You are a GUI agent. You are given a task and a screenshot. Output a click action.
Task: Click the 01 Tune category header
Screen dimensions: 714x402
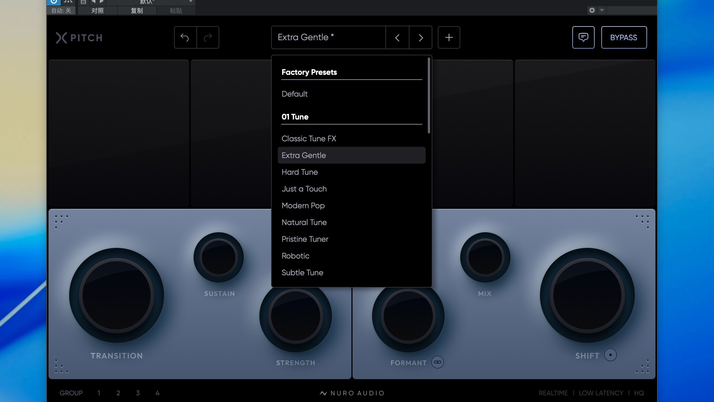pos(295,117)
